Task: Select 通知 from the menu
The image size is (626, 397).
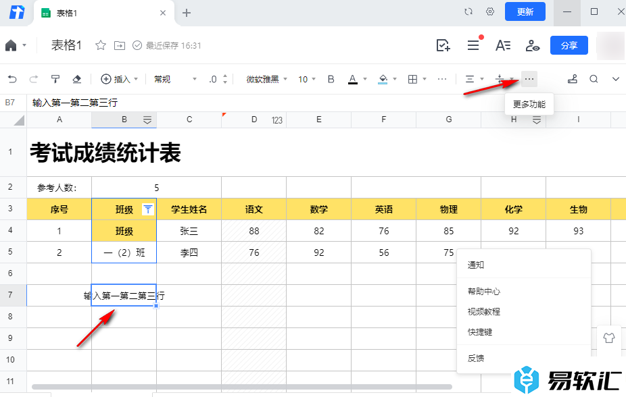Action: pos(523,265)
